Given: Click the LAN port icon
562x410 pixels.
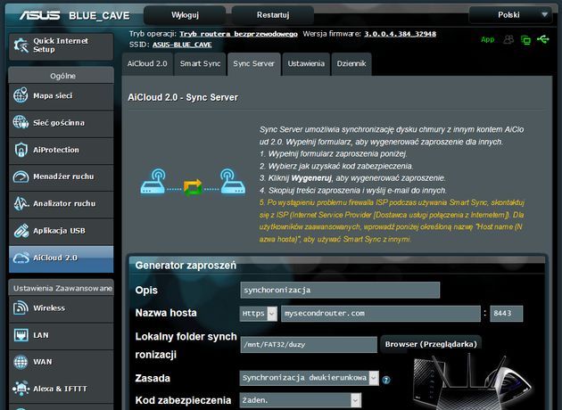Looking at the screenshot, I should point(21,335).
